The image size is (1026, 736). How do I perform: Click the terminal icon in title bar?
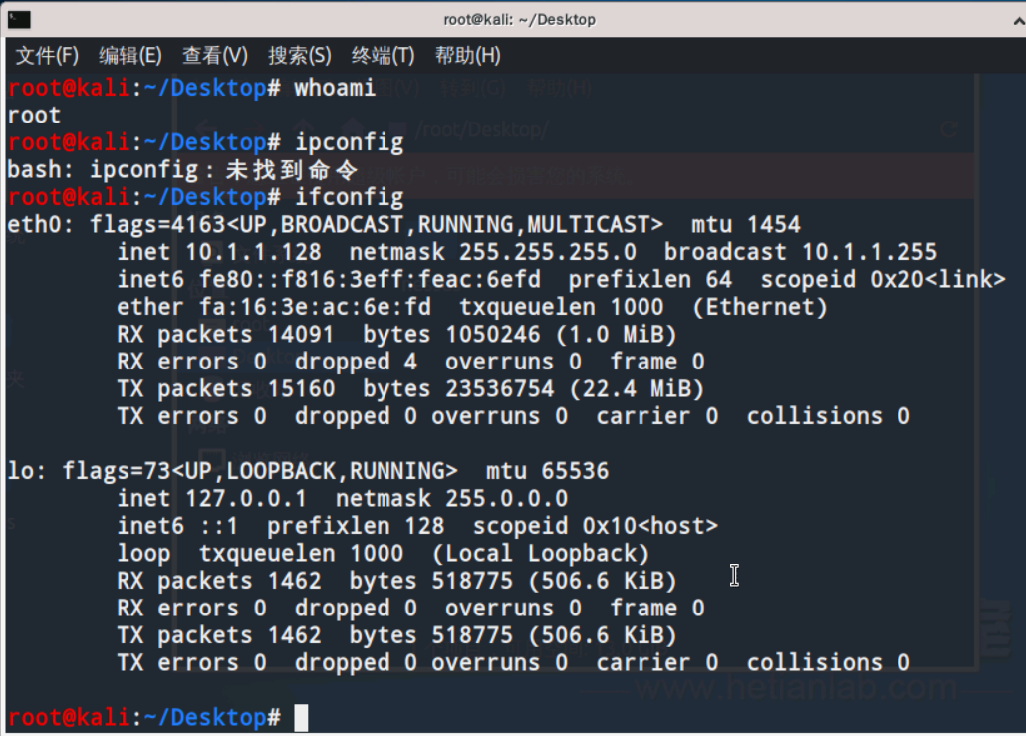[x=19, y=20]
